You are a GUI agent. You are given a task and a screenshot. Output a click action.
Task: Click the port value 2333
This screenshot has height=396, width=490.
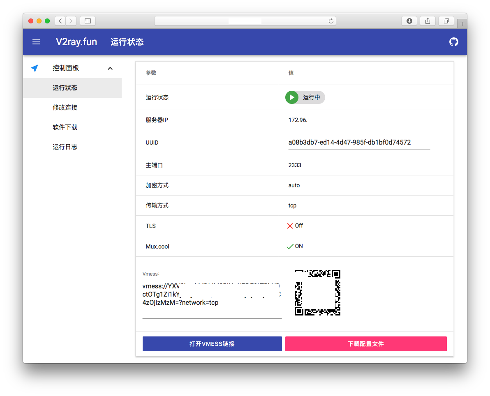295,165
